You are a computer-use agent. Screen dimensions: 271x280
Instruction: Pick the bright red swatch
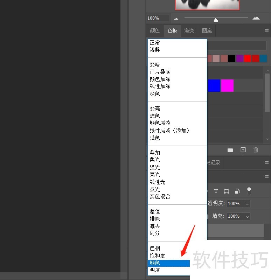(248, 58)
